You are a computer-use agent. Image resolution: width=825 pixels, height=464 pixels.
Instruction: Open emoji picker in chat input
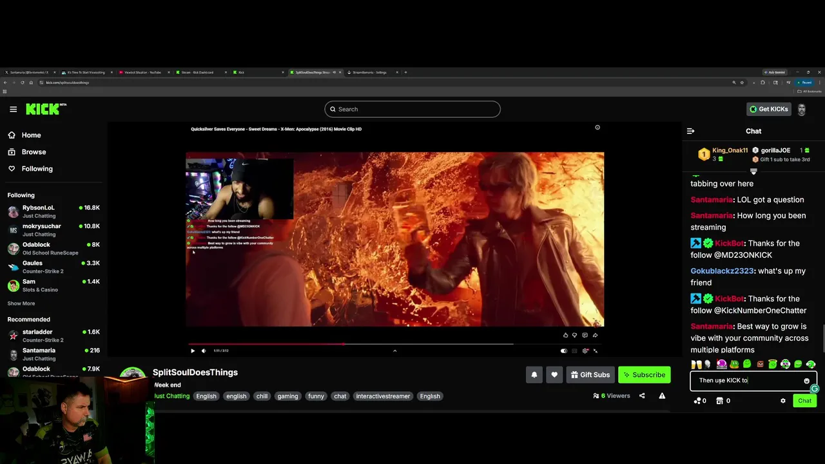(x=806, y=381)
